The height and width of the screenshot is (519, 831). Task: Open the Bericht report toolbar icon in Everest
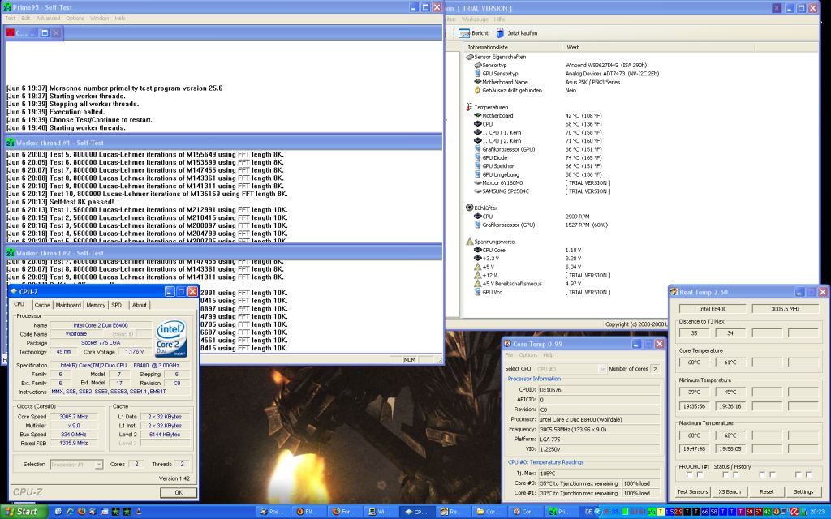point(464,33)
